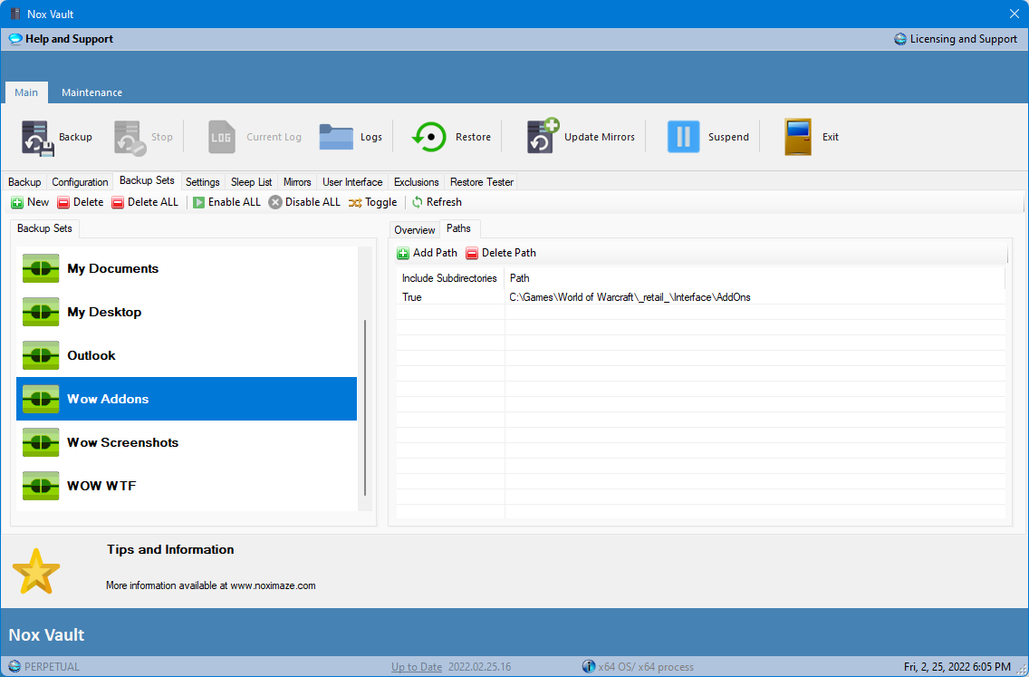Click the date and time in status bar
The image size is (1029, 677).
[x=957, y=667]
